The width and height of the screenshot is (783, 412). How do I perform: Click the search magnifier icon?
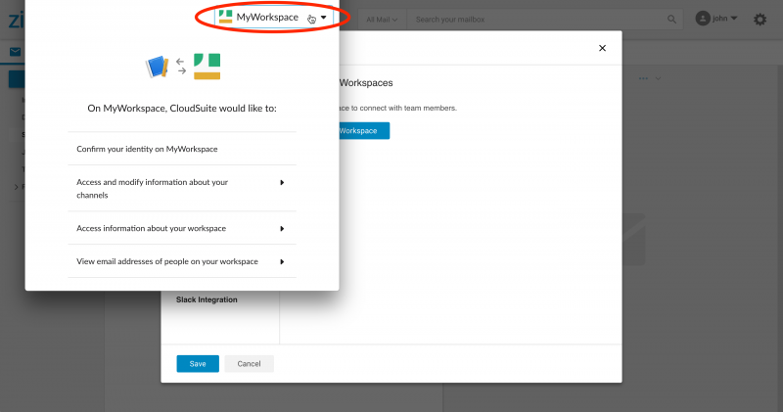pyautogui.click(x=671, y=20)
